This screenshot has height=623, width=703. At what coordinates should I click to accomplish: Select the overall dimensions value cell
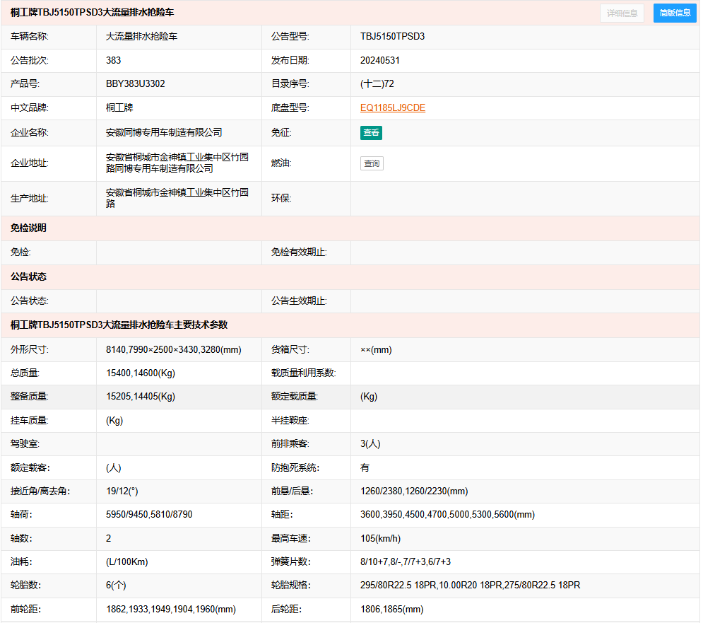(x=174, y=350)
